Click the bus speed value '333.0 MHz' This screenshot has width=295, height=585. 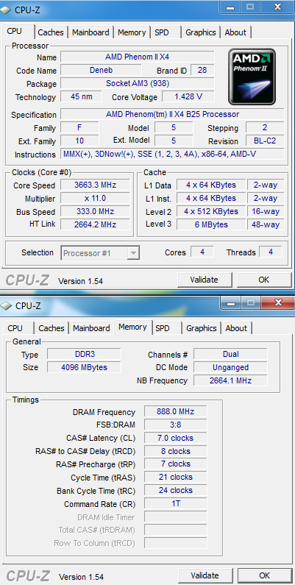[95, 211]
